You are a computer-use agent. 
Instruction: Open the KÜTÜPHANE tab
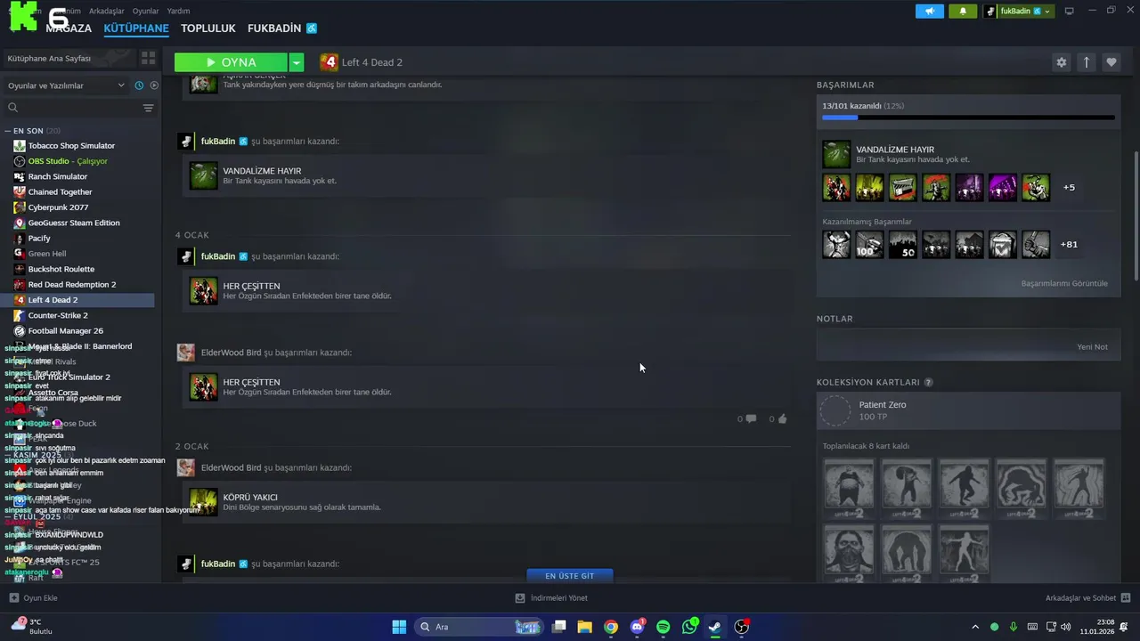pos(136,28)
